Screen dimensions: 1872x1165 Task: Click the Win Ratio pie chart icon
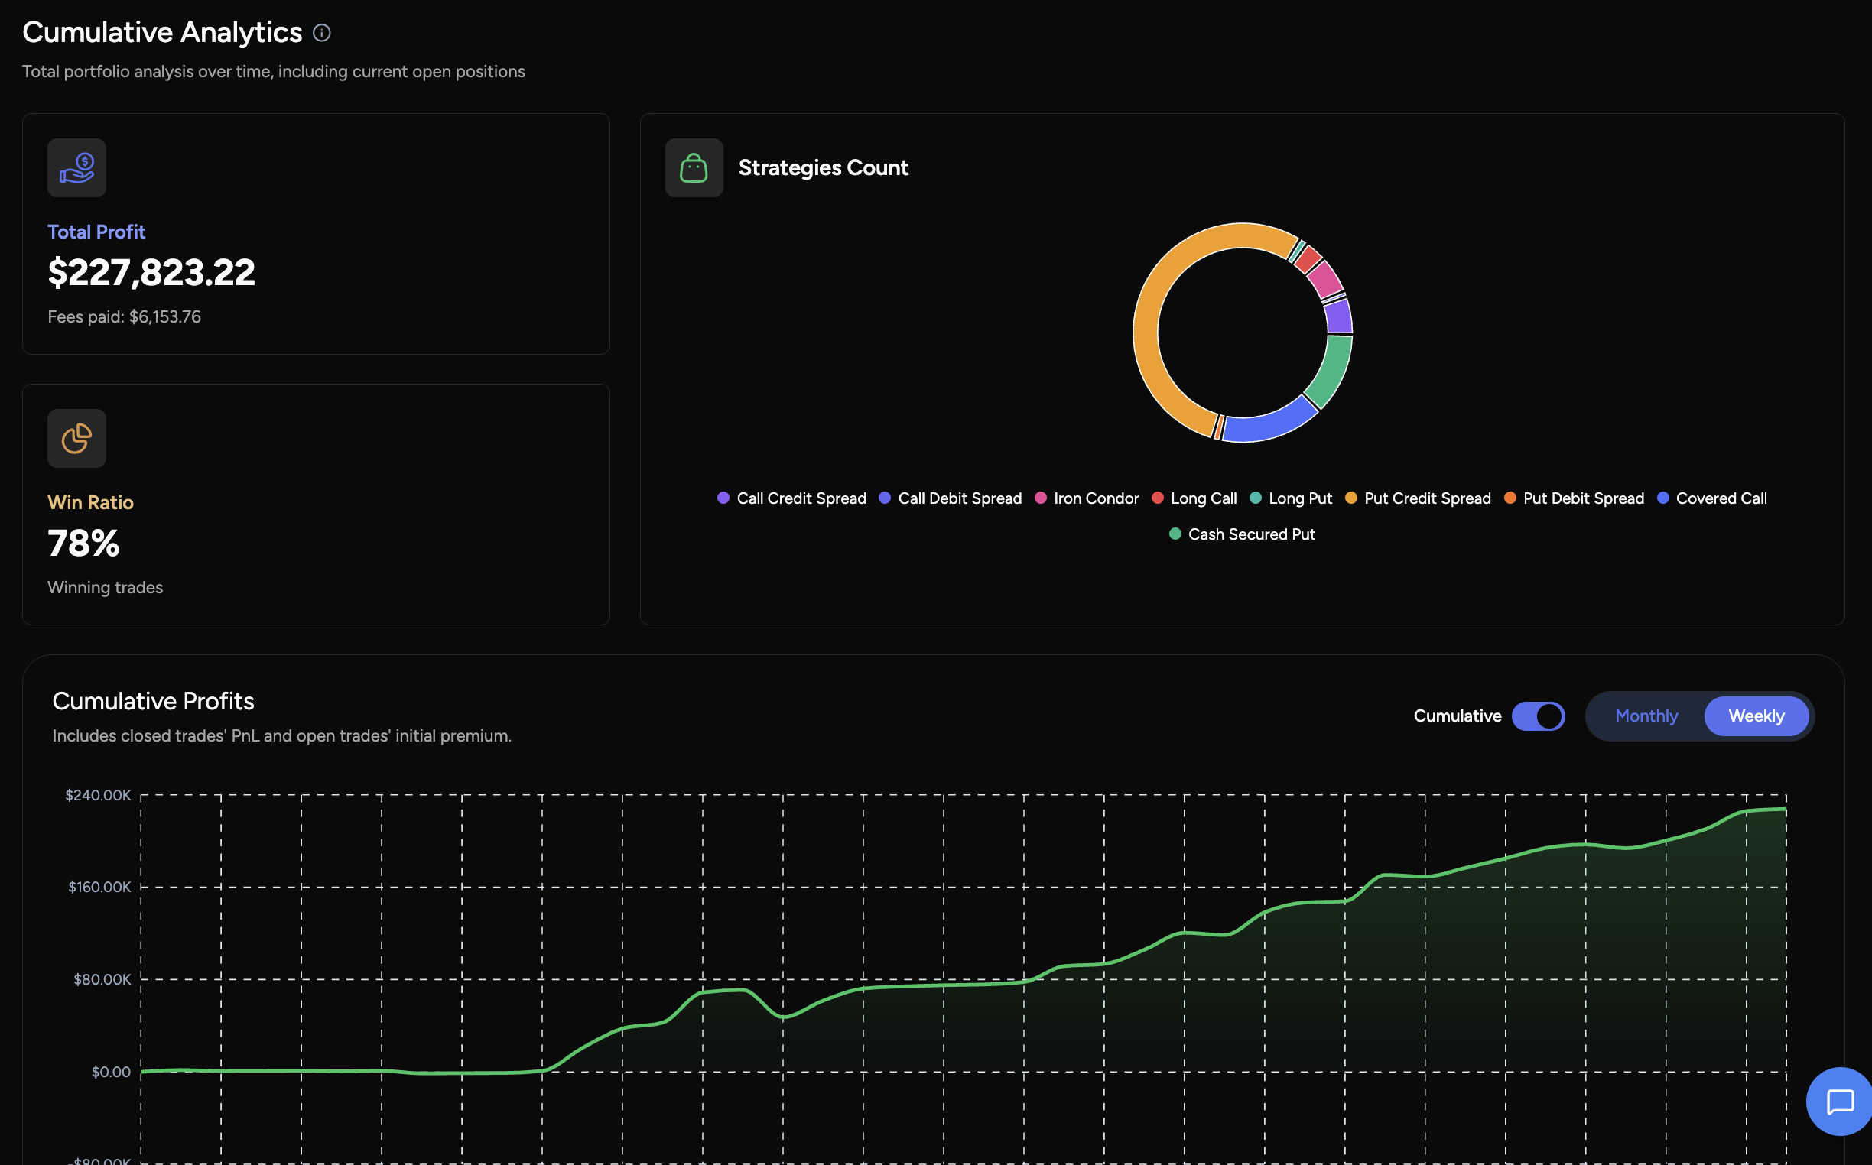(76, 438)
